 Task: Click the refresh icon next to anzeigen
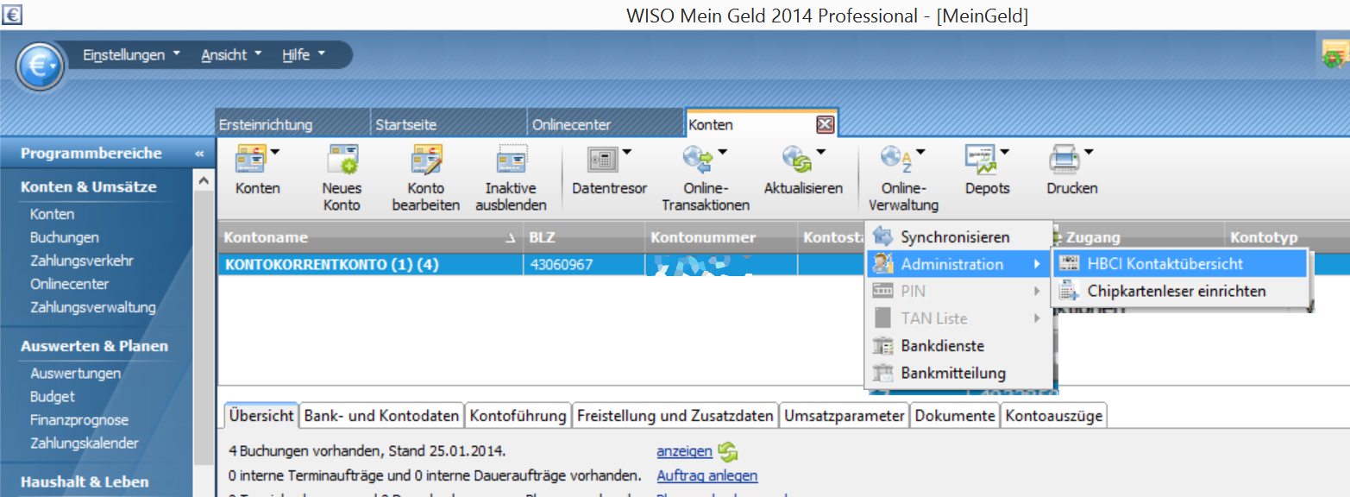[729, 451]
